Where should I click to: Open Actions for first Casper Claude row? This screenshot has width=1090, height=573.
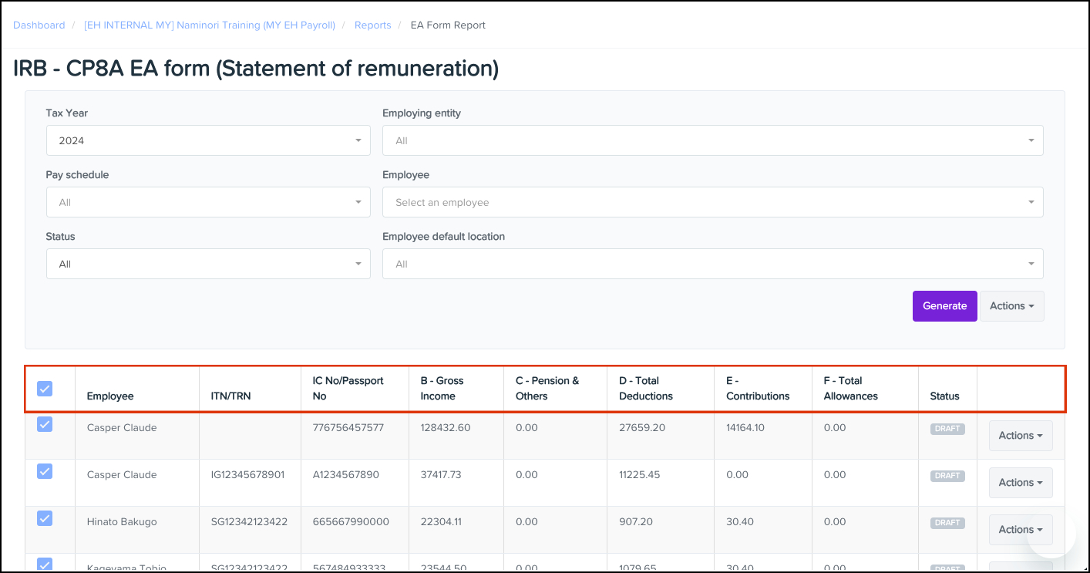coord(1020,436)
